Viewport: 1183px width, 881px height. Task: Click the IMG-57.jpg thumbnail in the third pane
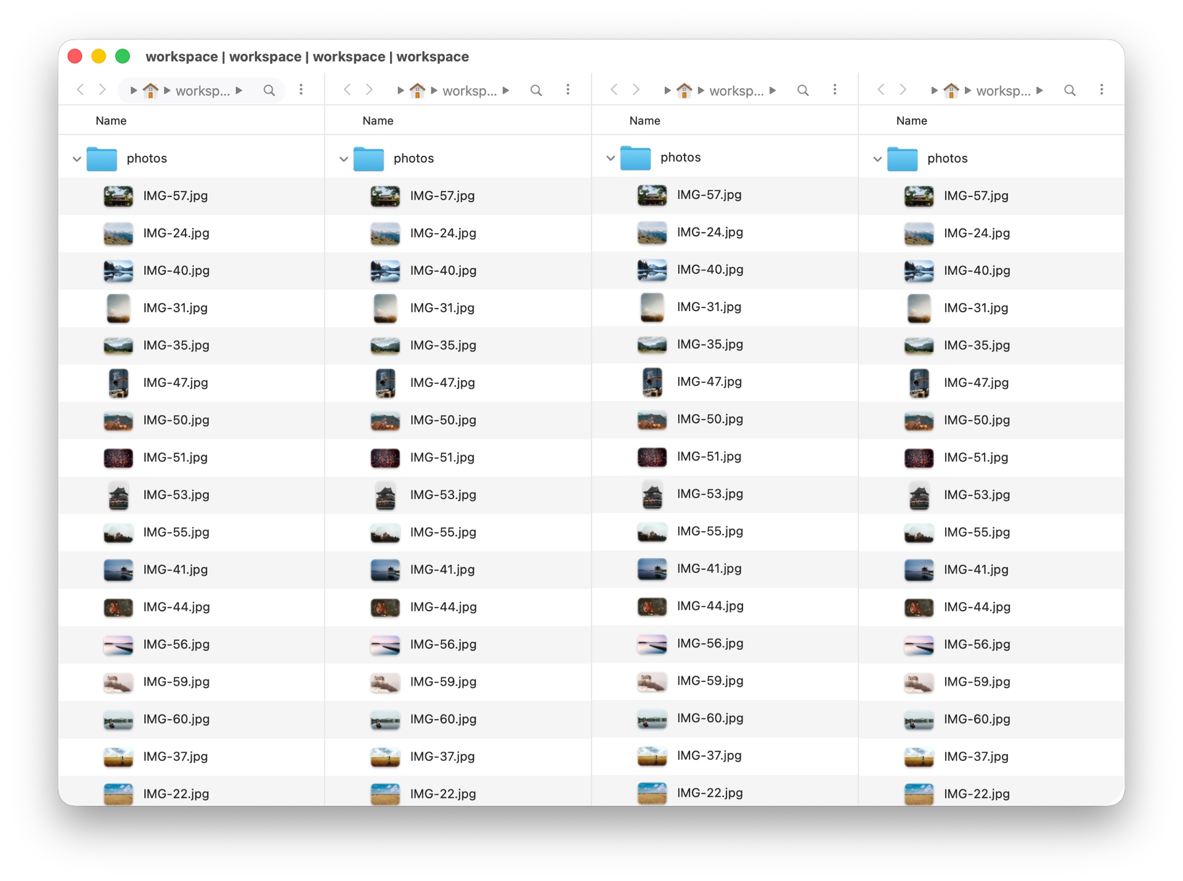coord(652,195)
